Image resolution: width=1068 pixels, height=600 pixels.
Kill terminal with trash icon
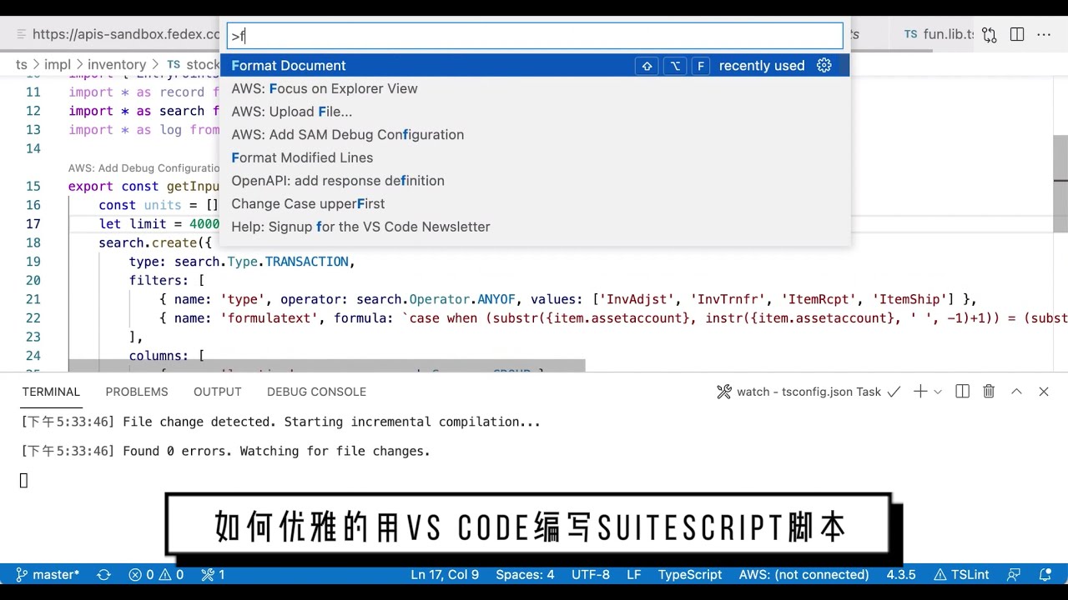click(x=989, y=392)
